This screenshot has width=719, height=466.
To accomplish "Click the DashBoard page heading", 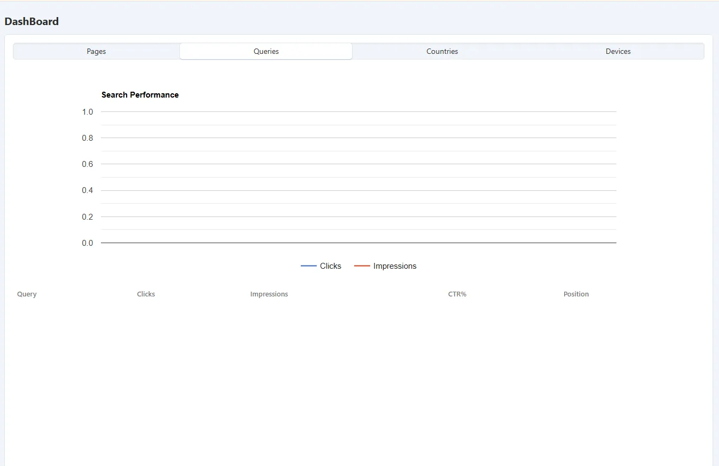I will (x=32, y=22).
